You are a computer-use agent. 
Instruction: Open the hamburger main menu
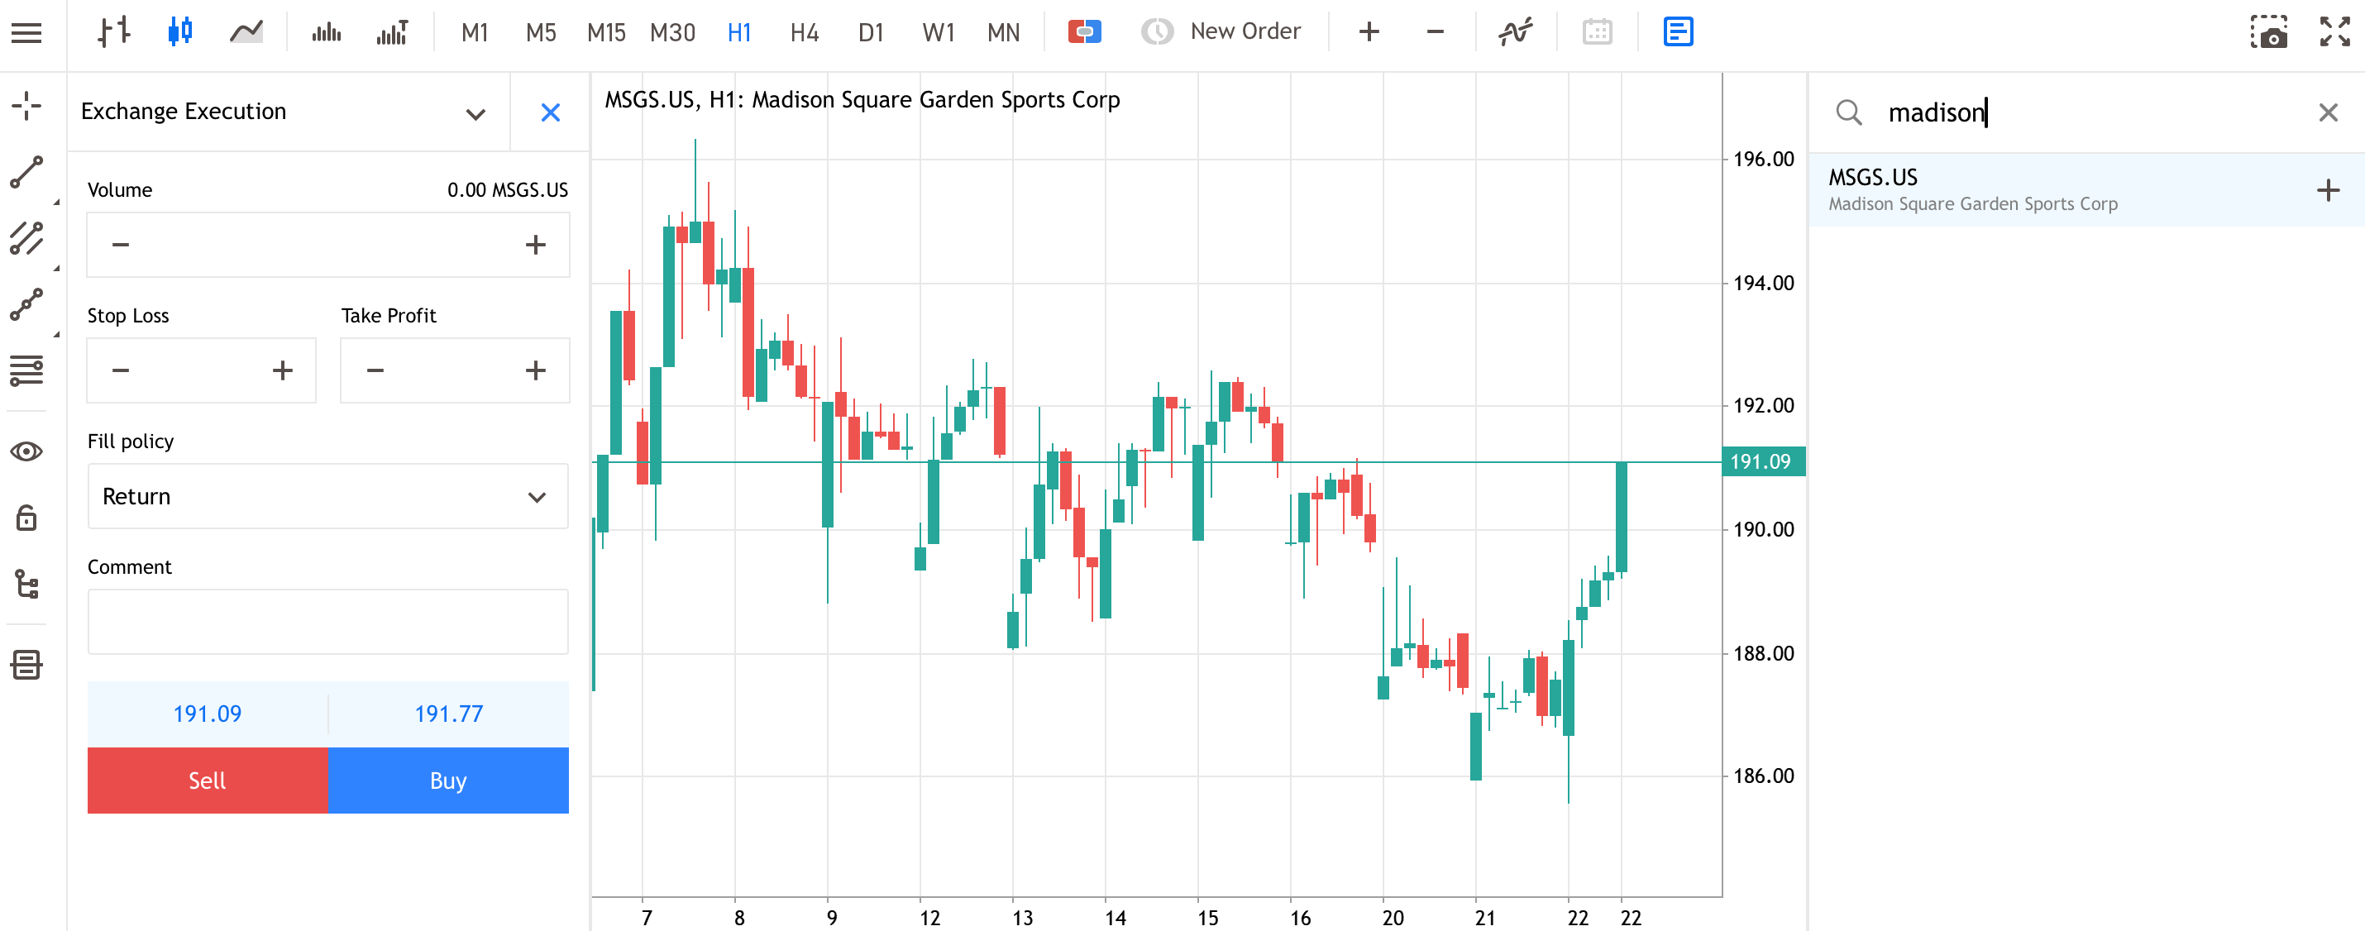[x=26, y=33]
